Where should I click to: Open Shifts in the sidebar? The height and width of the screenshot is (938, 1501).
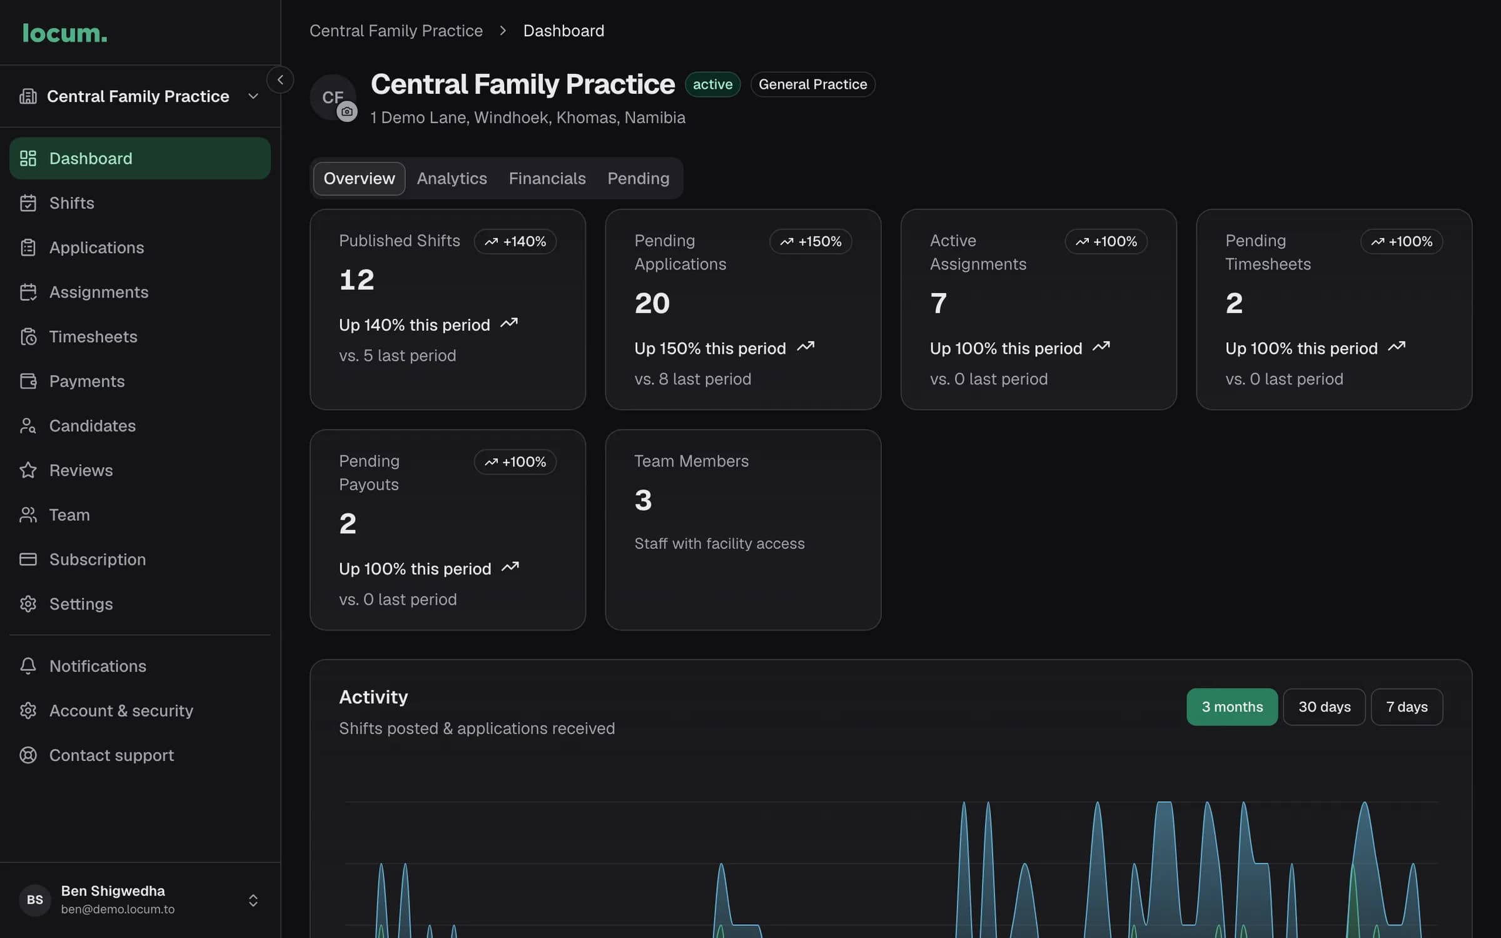coord(140,203)
